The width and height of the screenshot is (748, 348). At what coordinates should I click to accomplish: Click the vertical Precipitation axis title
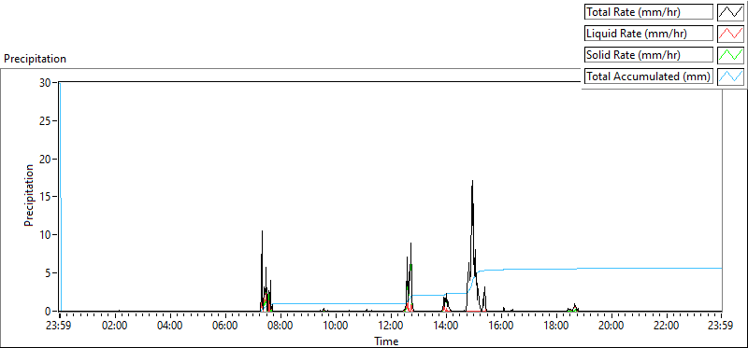point(28,195)
